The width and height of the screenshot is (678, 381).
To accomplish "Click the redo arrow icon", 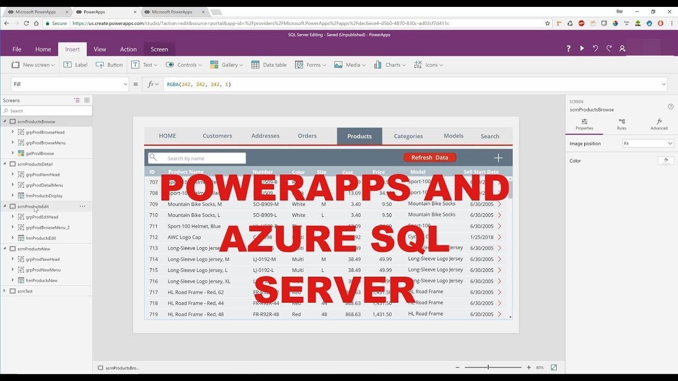I will [609, 48].
